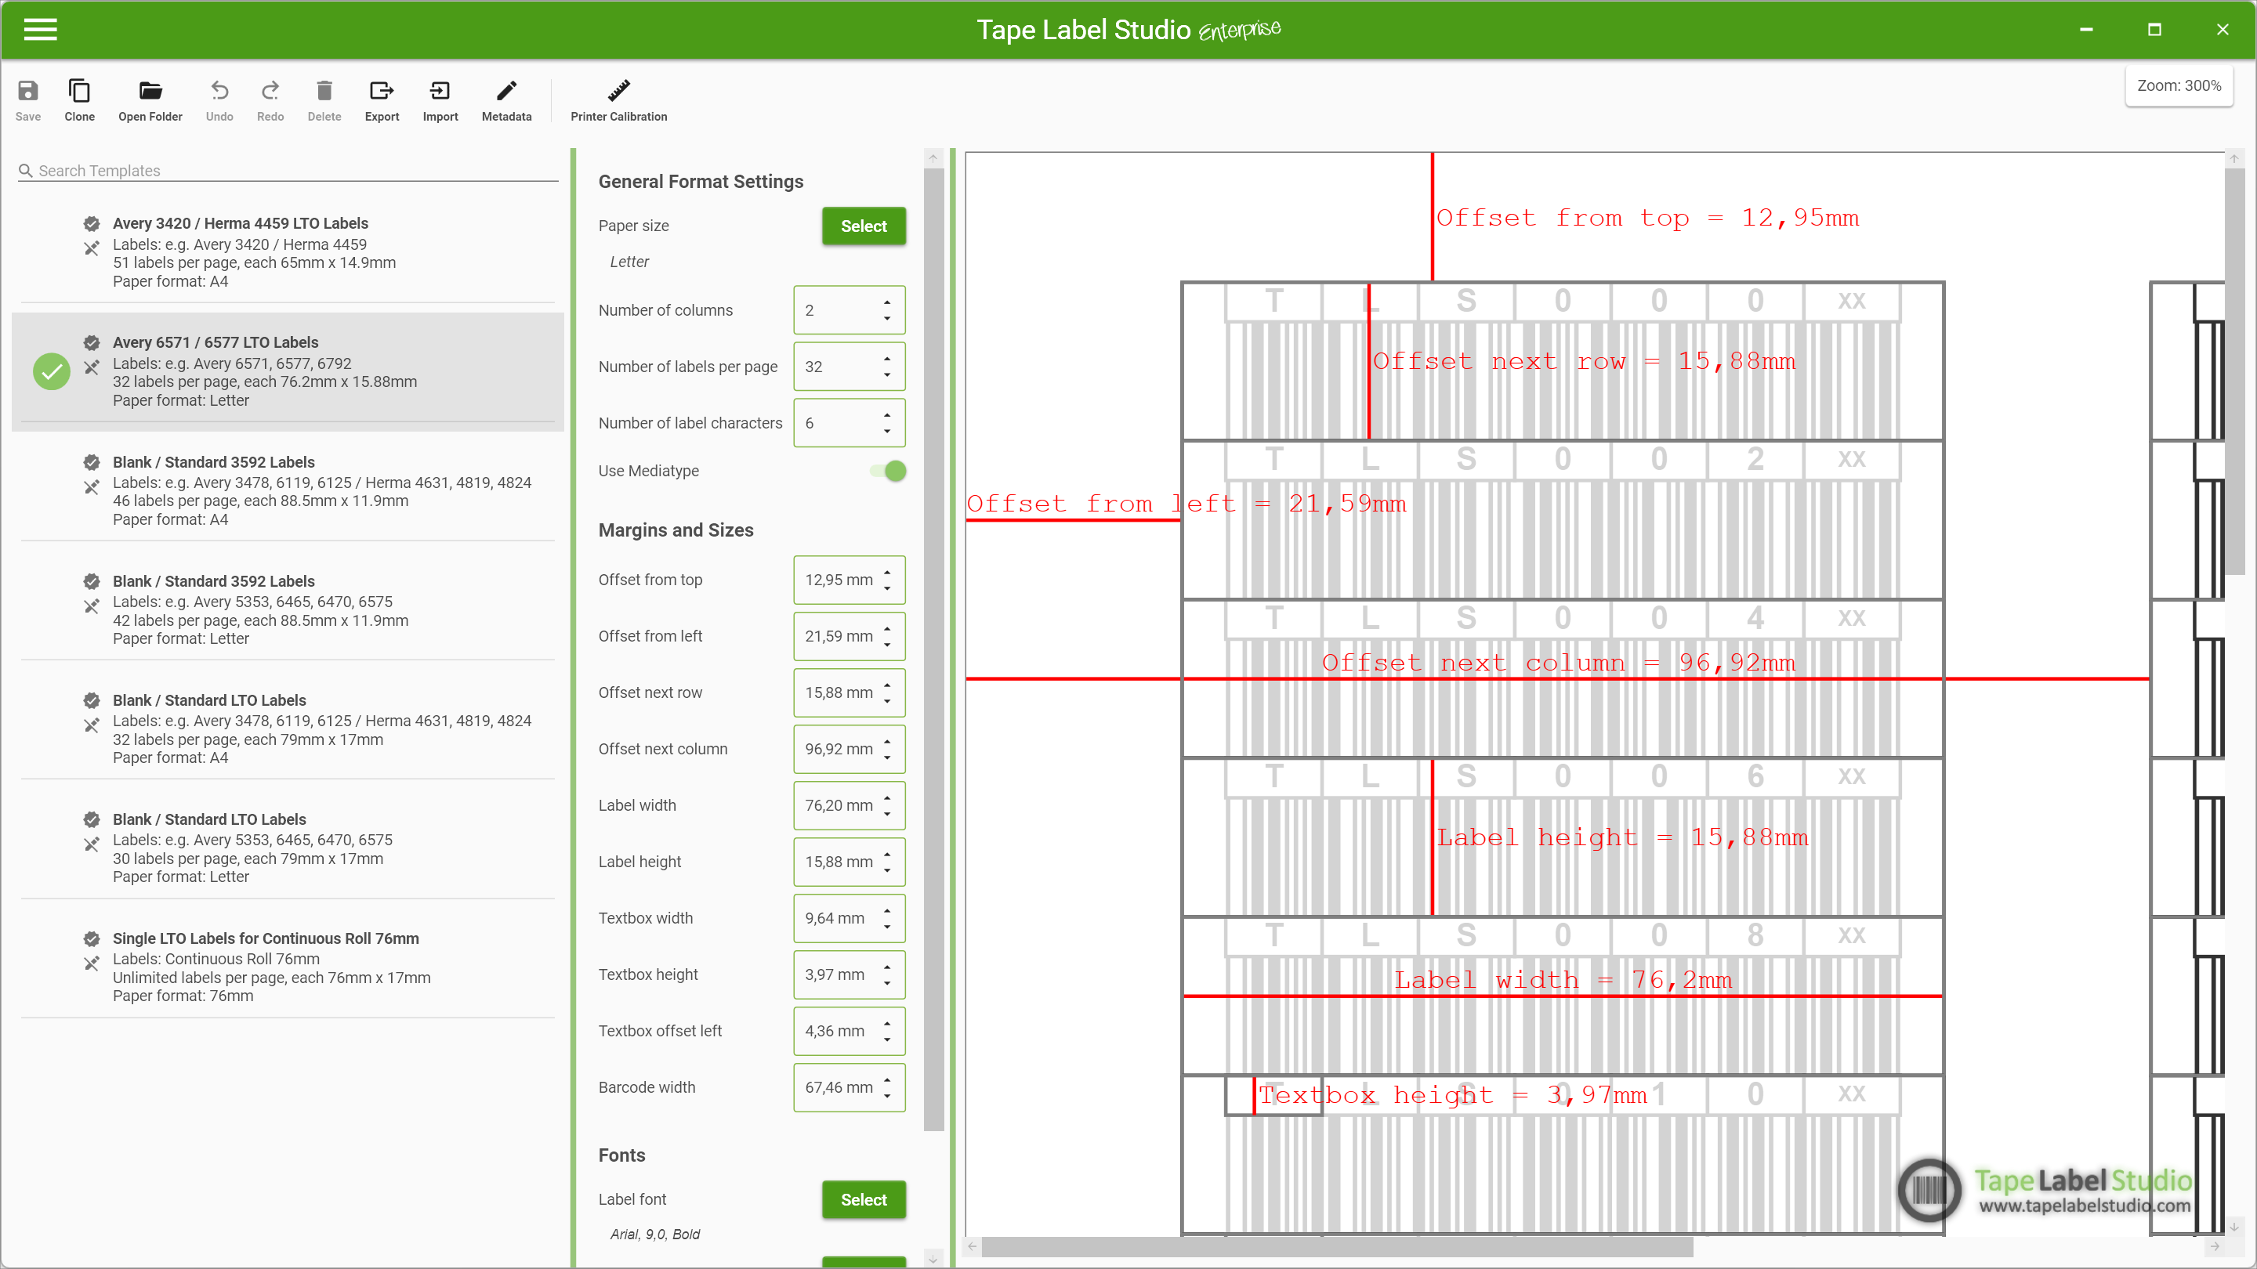Export the template
2257x1269 pixels.
tap(381, 99)
